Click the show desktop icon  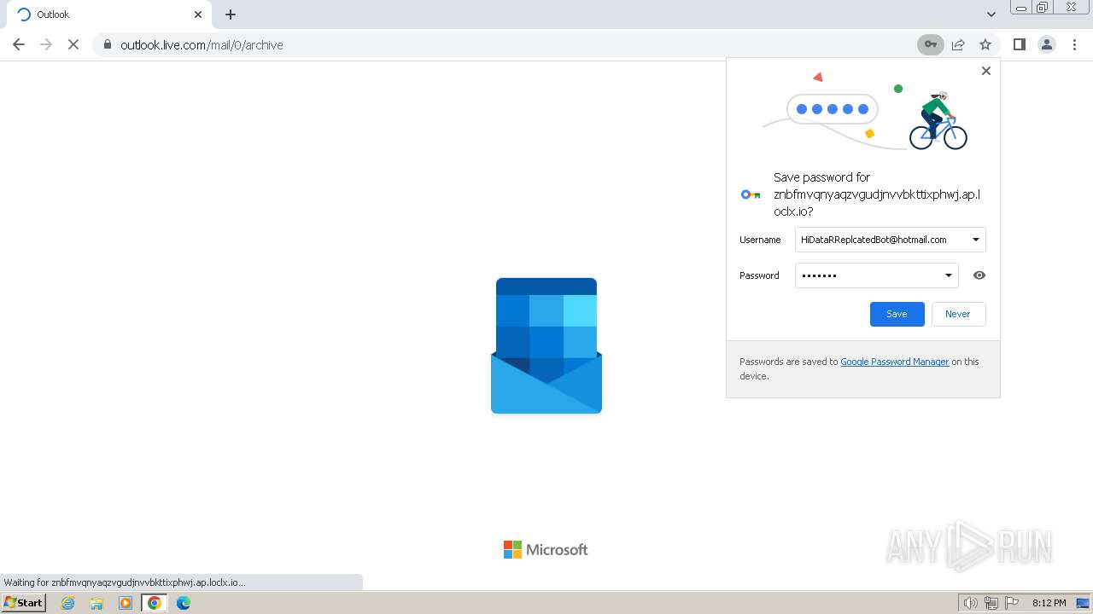click(1083, 603)
